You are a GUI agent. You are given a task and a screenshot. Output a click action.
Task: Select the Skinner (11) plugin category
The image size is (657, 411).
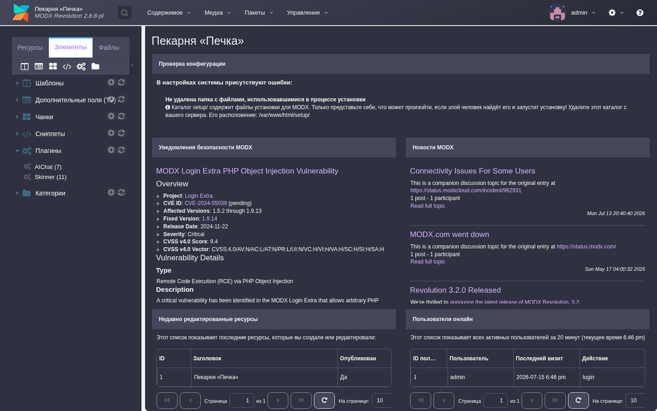click(x=51, y=177)
